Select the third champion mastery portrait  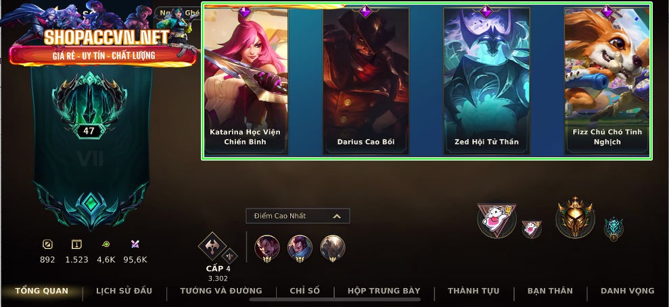332,248
